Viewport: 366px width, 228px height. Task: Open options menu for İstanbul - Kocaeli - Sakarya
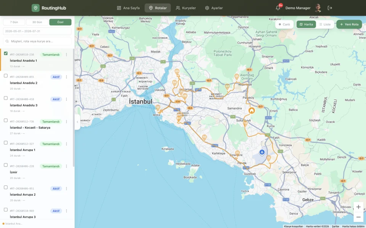point(66,122)
